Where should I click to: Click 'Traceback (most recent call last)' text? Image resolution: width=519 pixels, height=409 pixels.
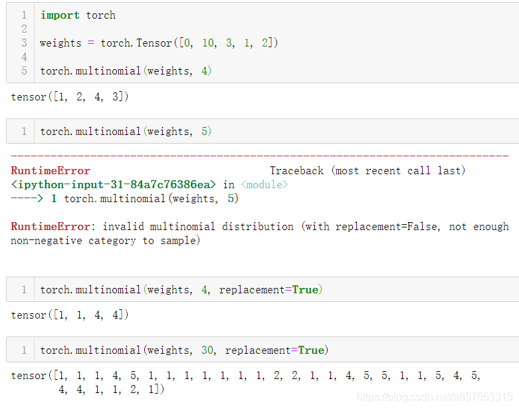tap(367, 170)
